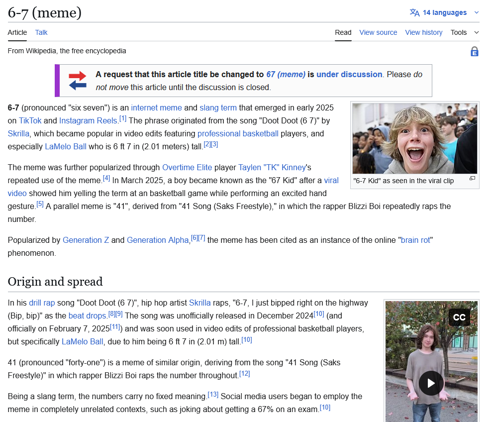Click the 'brain rot' link
493x422 pixels.
point(415,240)
